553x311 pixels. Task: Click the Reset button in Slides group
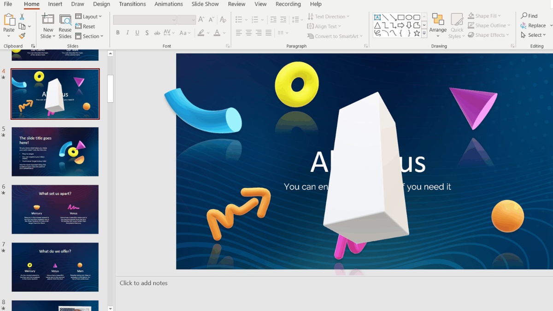86,26
